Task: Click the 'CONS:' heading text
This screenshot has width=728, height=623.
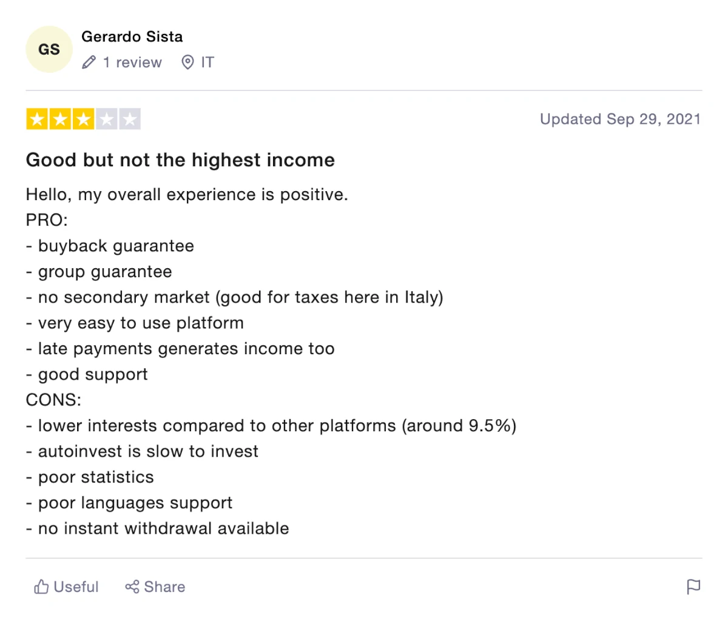Action: pos(53,400)
